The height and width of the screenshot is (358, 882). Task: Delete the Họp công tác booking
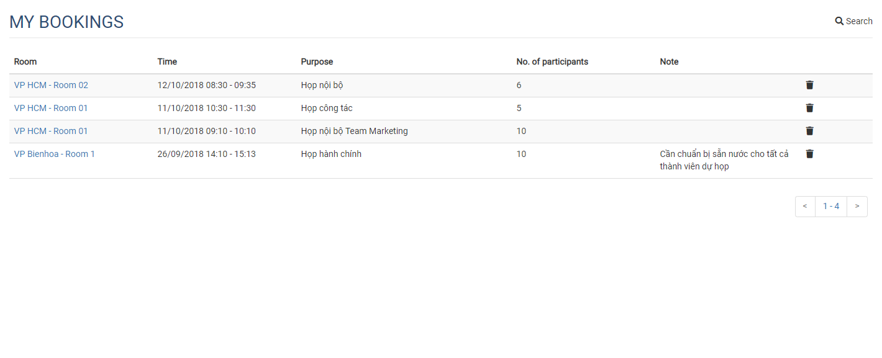[809, 108]
